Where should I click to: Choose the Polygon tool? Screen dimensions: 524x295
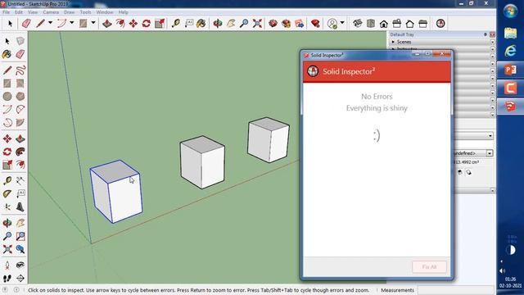click(x=20, y=97)
